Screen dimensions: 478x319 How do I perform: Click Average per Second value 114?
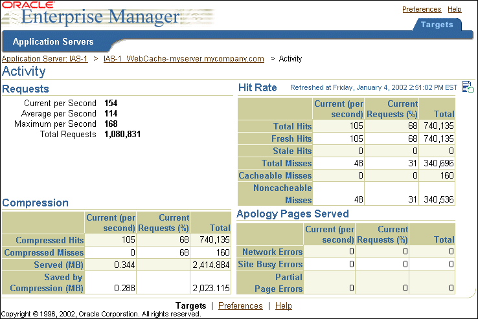pos(111,114)
